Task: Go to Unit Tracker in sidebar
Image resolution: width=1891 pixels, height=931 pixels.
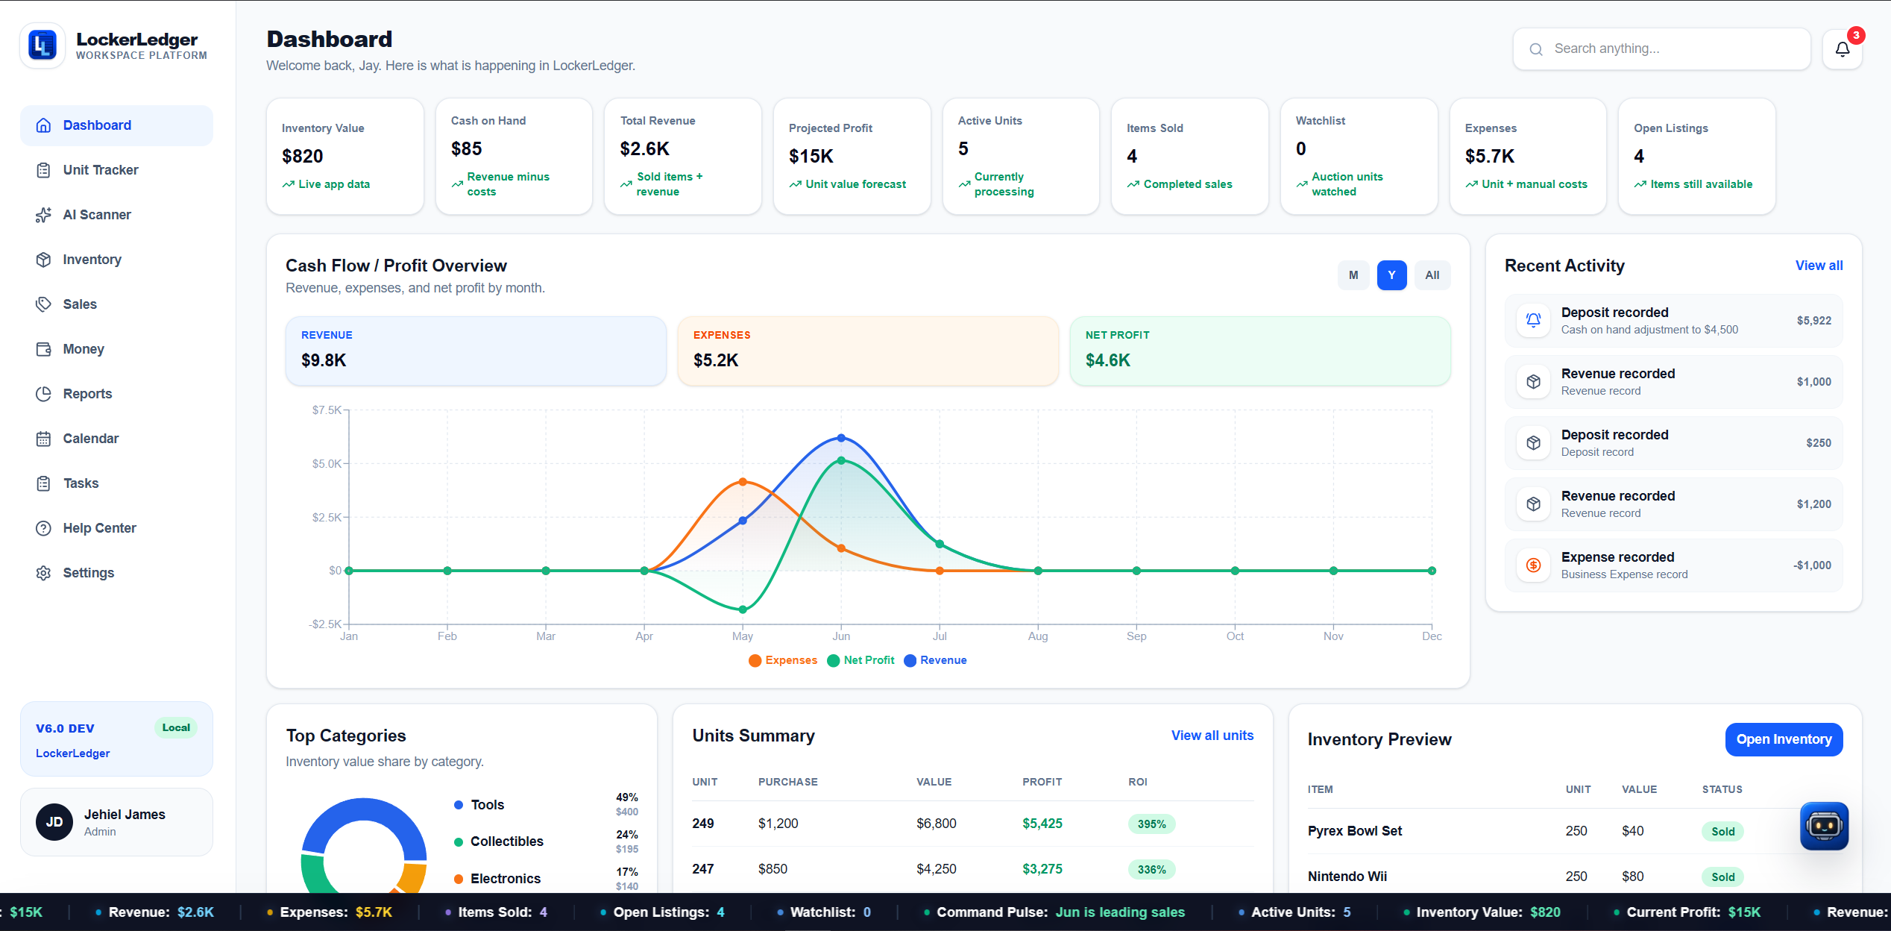Action: pyautogui.click(x=116, y=170)
